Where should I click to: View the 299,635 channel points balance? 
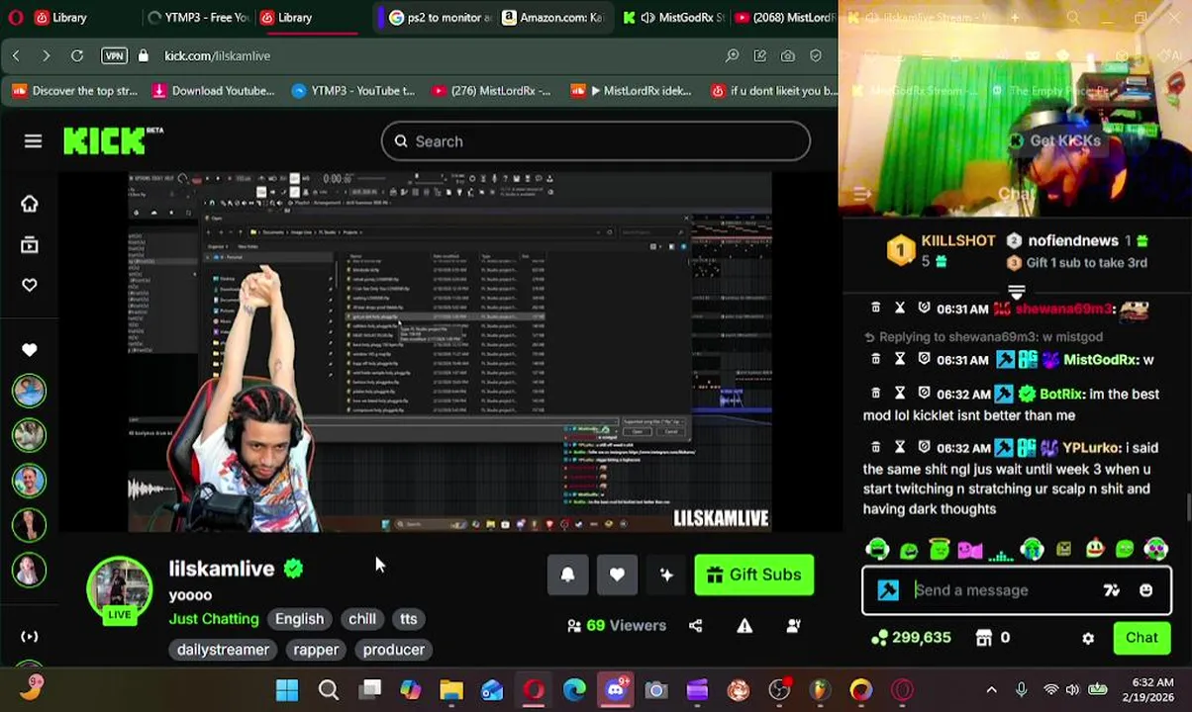(x=911, y=638)
